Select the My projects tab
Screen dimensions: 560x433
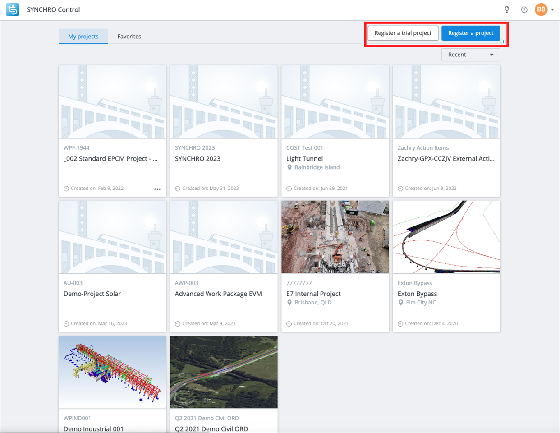pyautogui.click(x=83, y=36)
